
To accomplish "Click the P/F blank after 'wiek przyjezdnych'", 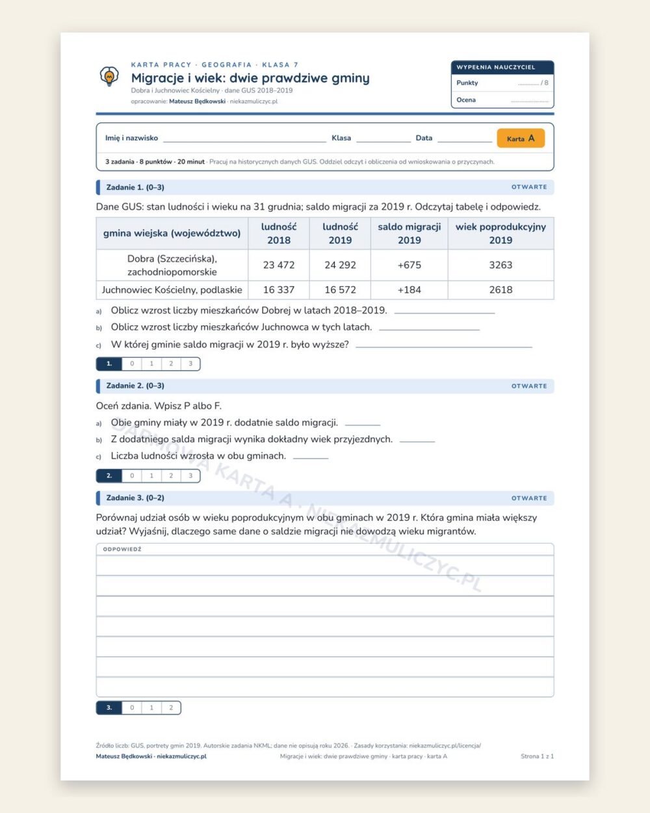I will click(417, 440).
